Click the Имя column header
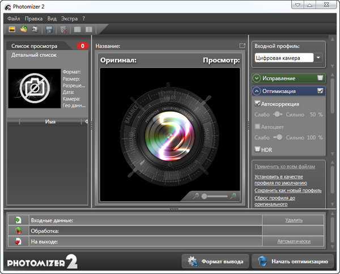 50,121
